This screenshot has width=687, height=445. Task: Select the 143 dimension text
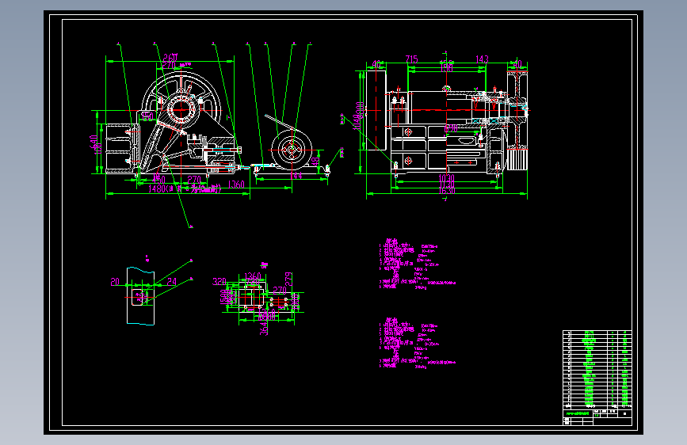pos(482,59)
